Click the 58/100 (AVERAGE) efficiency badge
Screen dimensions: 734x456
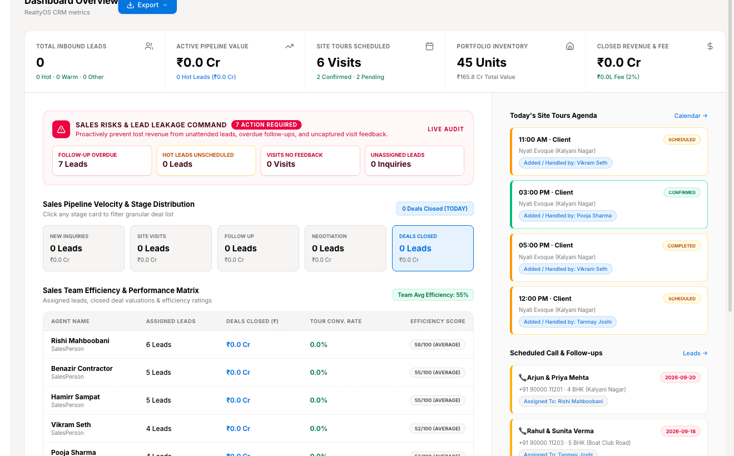click(x=438, y=345)
